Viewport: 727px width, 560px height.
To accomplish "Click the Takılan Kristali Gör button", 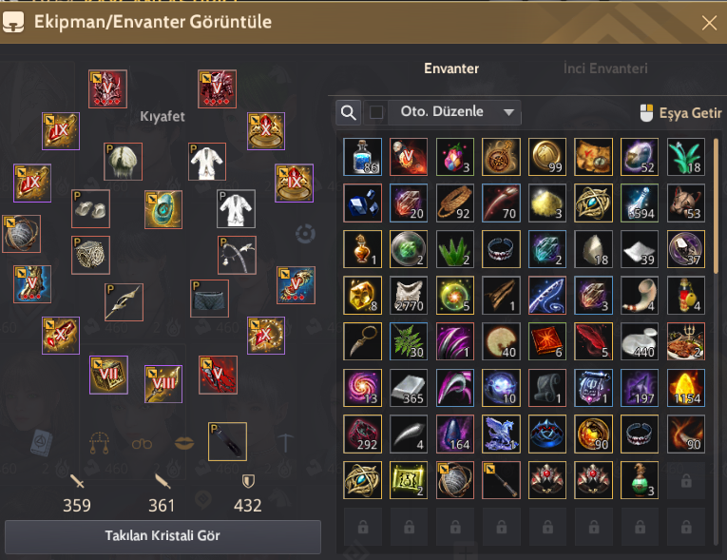I will [163, 536].
